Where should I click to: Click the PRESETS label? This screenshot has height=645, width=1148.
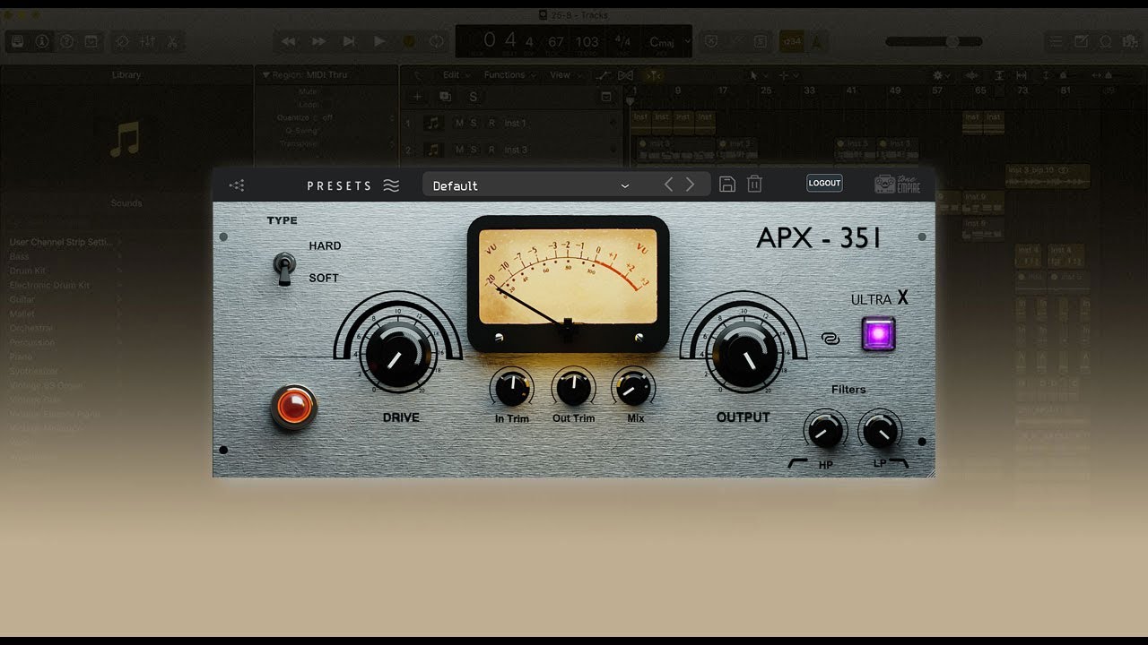339,185
